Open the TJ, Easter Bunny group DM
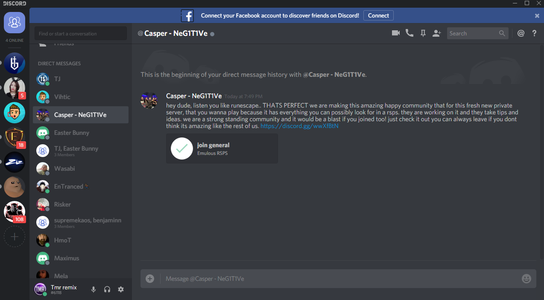Viewport: 544px width, 300px height. click(81, 151)
